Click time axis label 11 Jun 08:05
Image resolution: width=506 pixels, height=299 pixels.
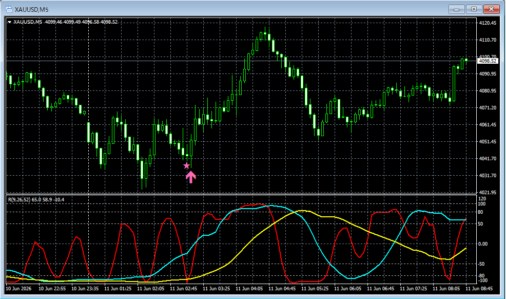[x=446, y=288]
